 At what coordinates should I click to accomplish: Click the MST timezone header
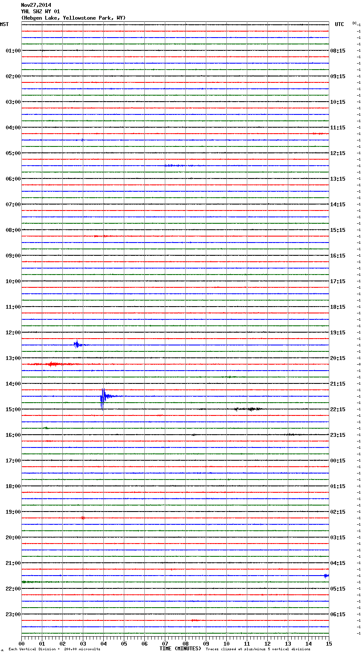coord(4,24)
